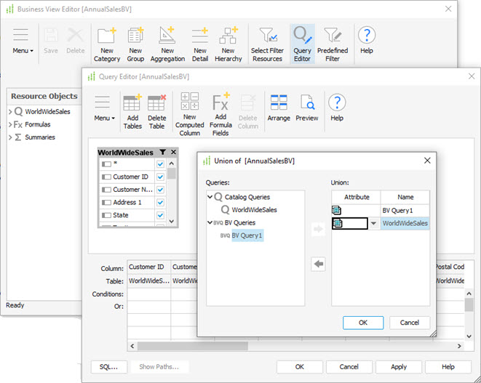
Task: Collapse Catalog Queries in Union dialog
Action: point(210,197)
